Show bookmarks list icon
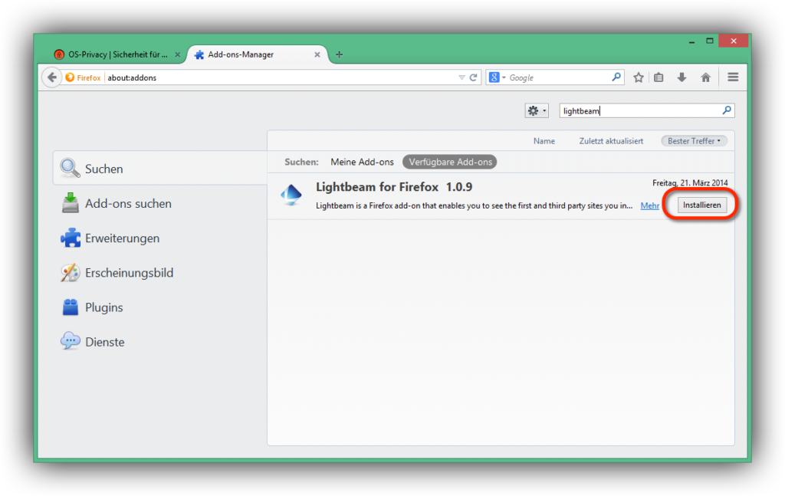Image resolution: width=785 pixels, height=496 pixels. [x=659, y=77]
